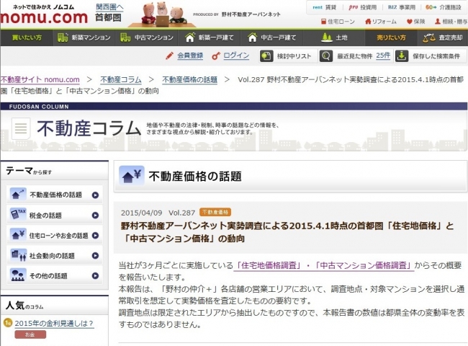Select 新築マンション in navigation bar
The width and height of the screenshot is (468, 346).
tap(84, 37)
